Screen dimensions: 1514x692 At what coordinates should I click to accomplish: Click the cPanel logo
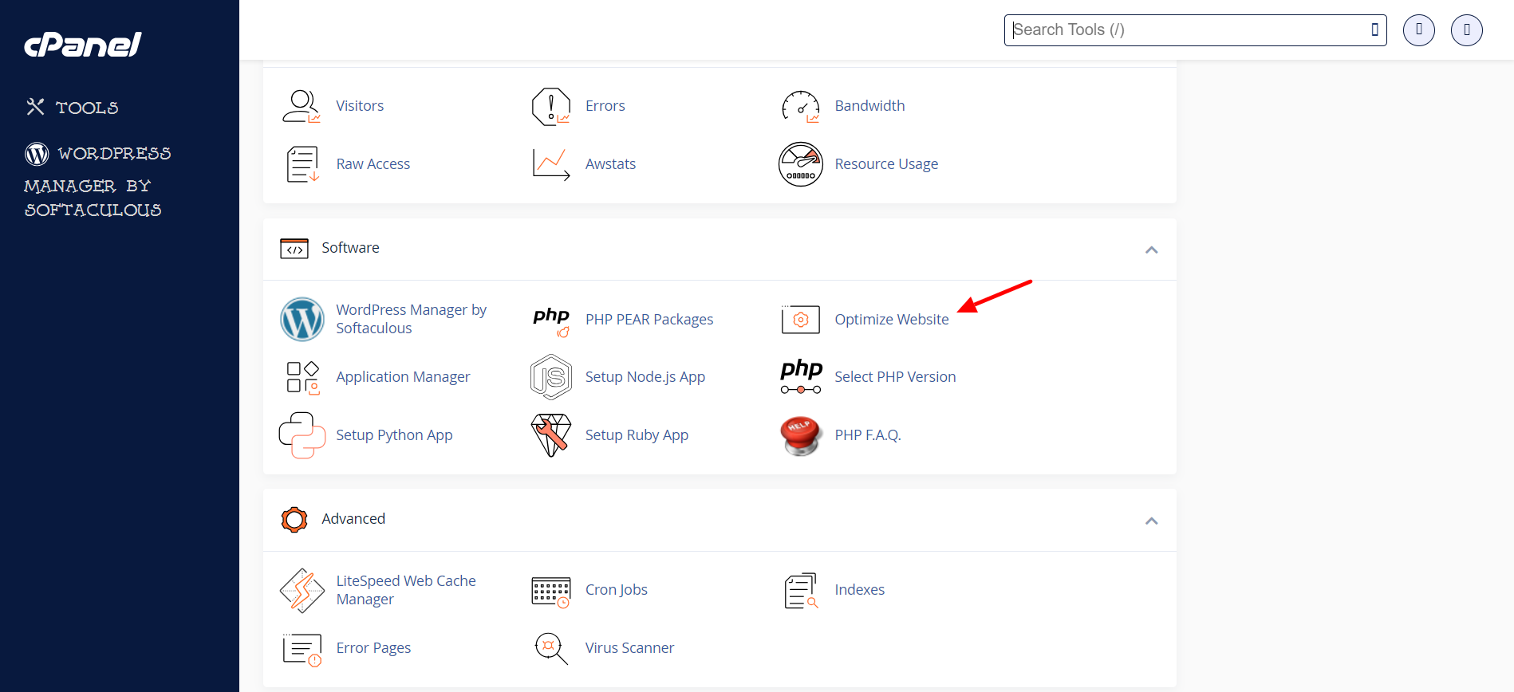(83, 45)
